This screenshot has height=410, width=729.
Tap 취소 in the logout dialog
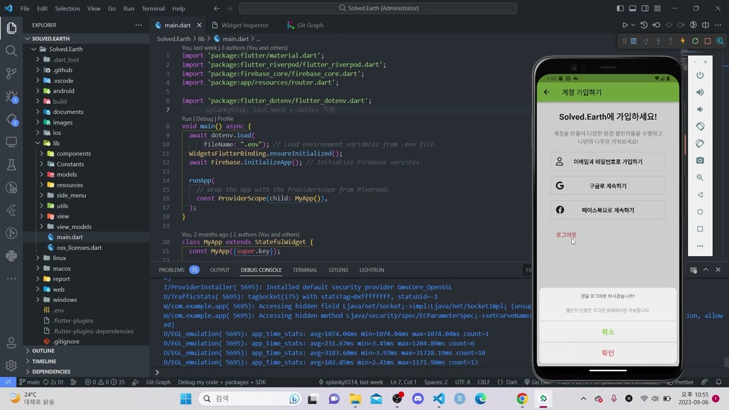point(608,332)
